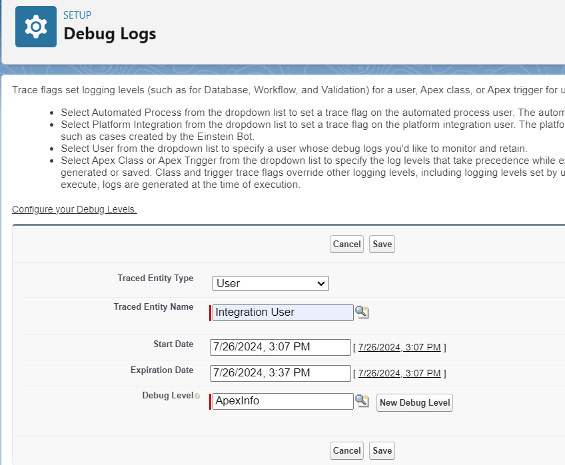Focus the Debug Level field showing ApexInfo
The width and height of the screenshot is (565, 465).
[282, 401]
